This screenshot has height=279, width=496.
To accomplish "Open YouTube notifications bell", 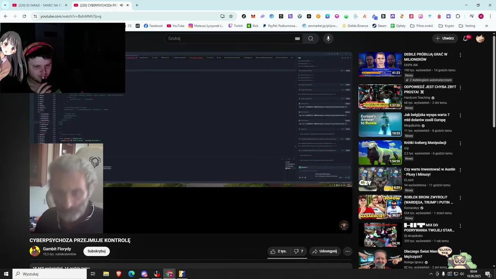I will [x=466, y=38].
